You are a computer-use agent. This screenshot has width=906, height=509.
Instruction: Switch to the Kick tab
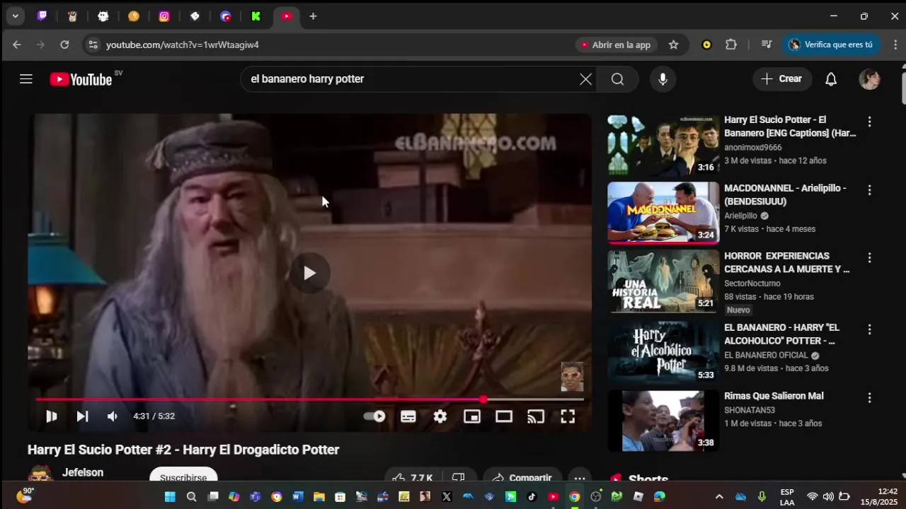click(256, 16)
